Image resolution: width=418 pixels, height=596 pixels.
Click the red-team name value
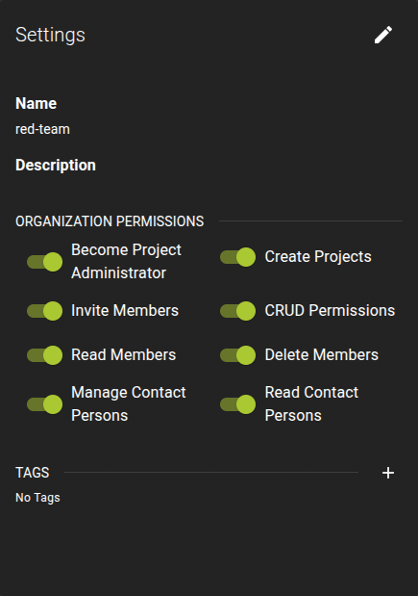click(42, 129)
